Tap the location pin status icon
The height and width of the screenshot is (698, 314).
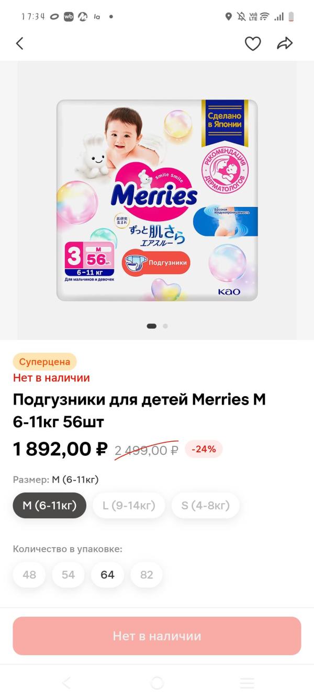[x=228, y=16]
